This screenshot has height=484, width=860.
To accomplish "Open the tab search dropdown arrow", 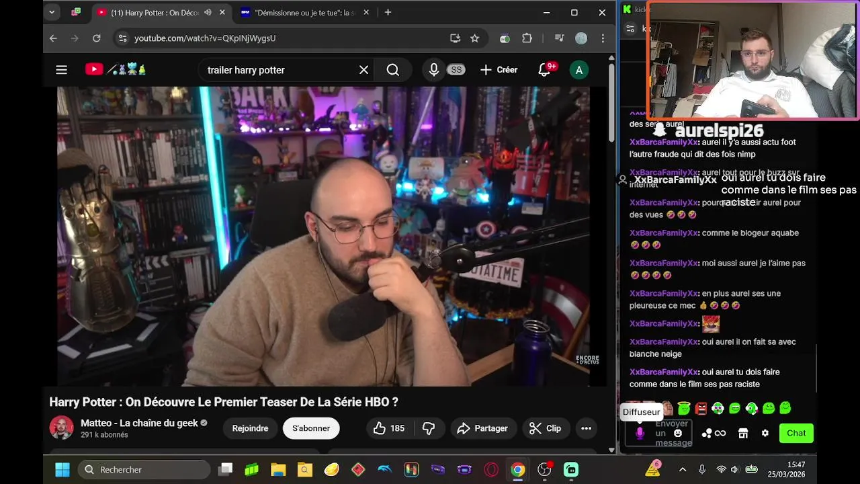I will click(52, 12).
